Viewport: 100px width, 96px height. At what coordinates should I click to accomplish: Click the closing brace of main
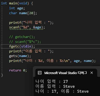click(2, 75)
